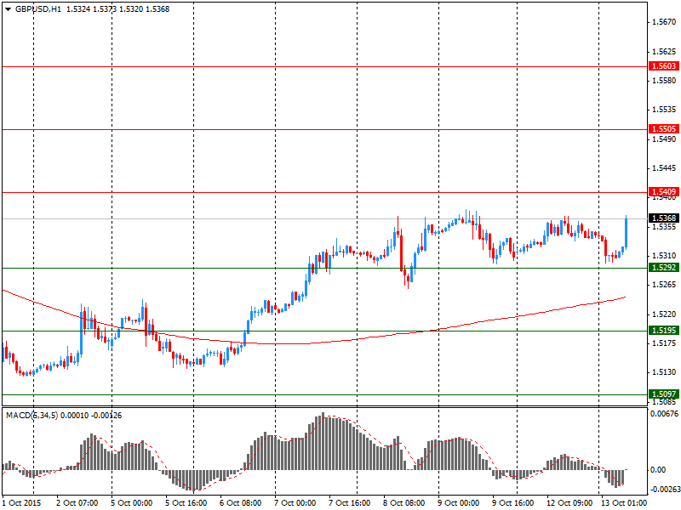
Task: Click the dropdown triangle beside GBPUSD,H1
Action: pyautogui.click(x=9, y=9)
